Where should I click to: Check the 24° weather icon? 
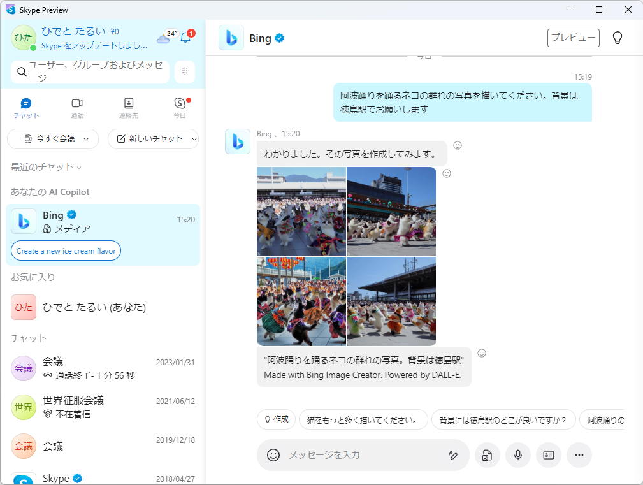(166, 37)
